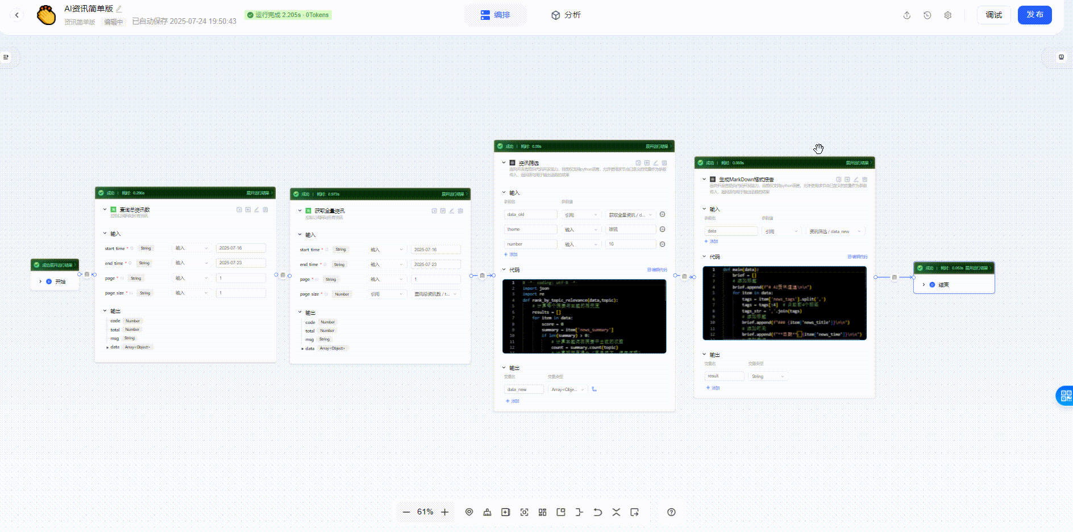Click the export share icon in header

[906, 15]
